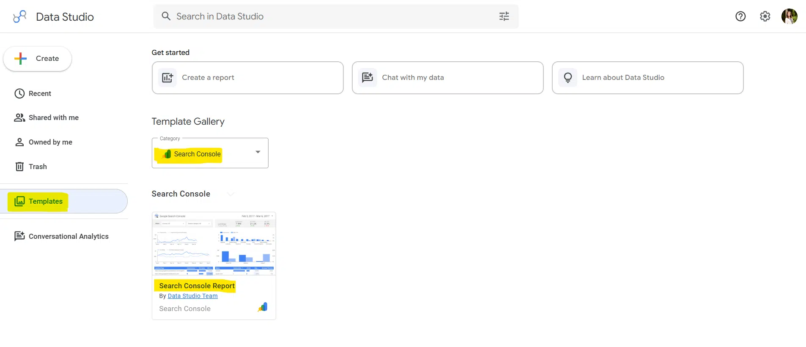Collapse the Search Console section chevron
Screen dimensions: 806x347
[230, 194]
